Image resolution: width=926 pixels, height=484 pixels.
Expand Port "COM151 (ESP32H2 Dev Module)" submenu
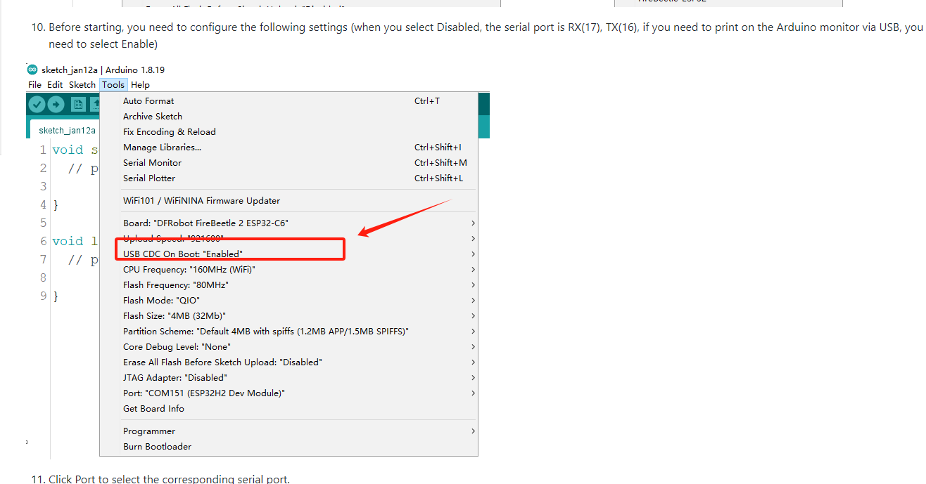289,393
